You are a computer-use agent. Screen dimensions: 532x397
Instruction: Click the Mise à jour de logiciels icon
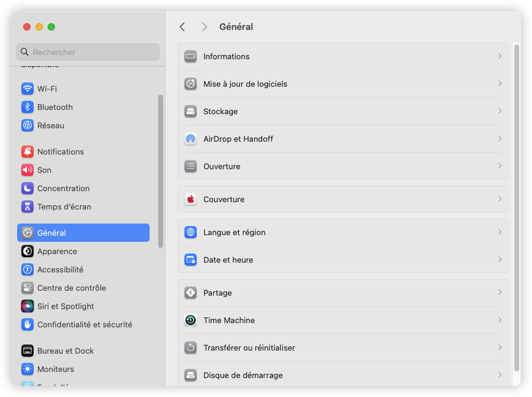click(x=191, y=84)
